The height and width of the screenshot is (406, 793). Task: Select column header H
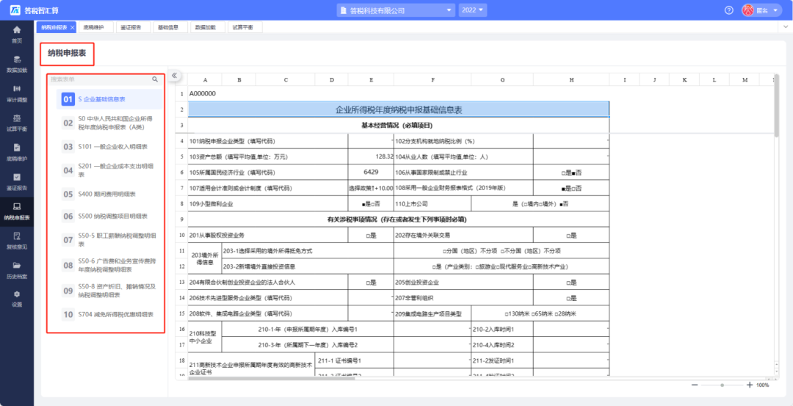pyautogui.click(x=571, y=80)
